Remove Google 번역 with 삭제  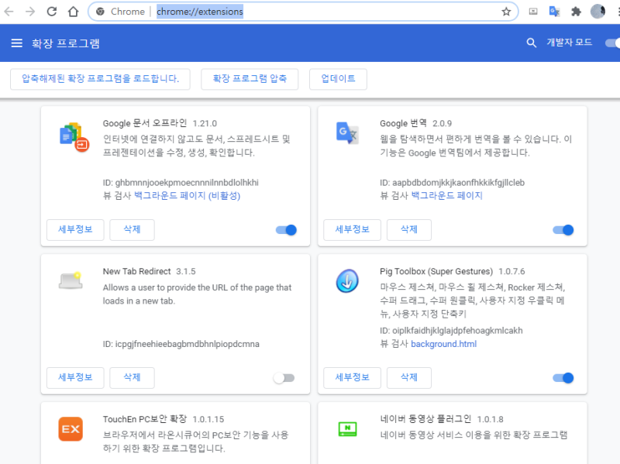[409, 229]
